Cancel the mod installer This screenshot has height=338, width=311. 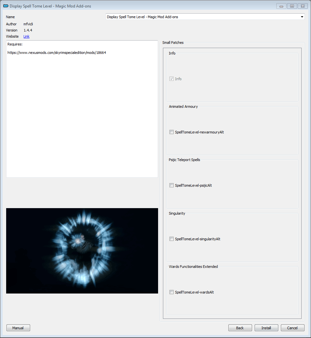coord(293,328)
